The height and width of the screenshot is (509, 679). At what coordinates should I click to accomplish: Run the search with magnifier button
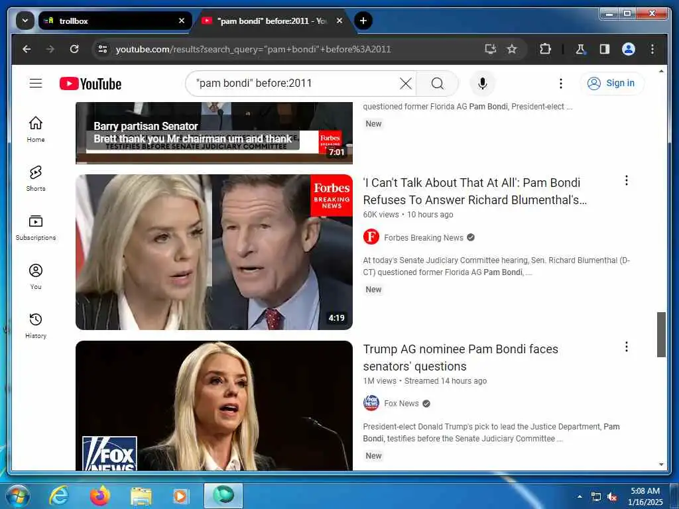438,83
